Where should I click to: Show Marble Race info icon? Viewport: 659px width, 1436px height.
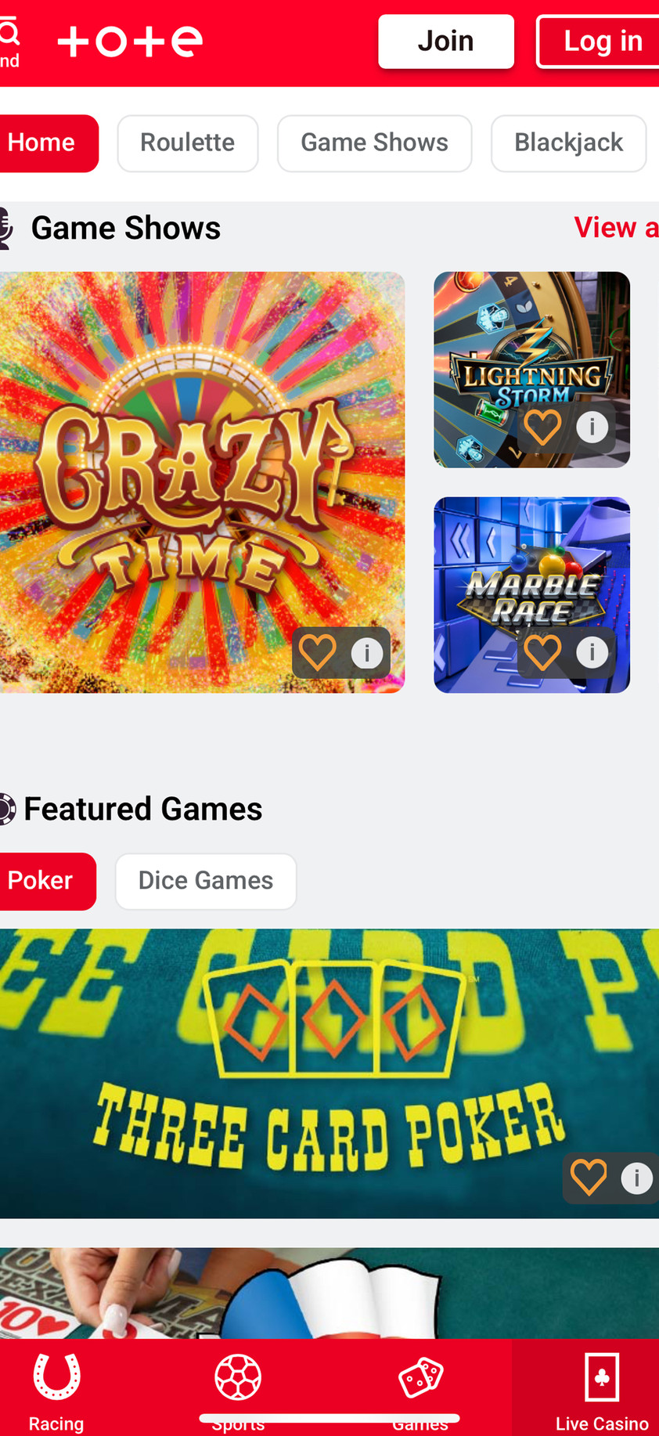coord(592,652)
